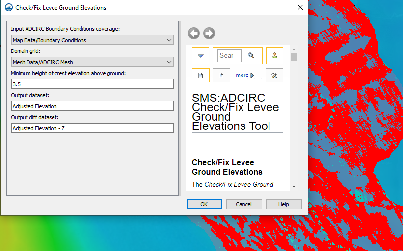Click the help panel scroll-up arrow

(294, 49)
